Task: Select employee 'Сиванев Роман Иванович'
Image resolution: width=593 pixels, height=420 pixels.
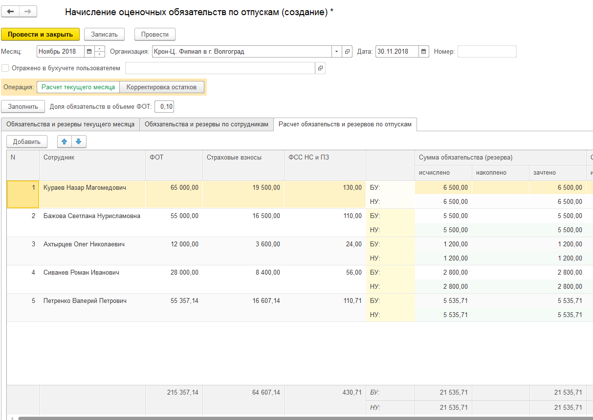Action: tap(81, 272)
